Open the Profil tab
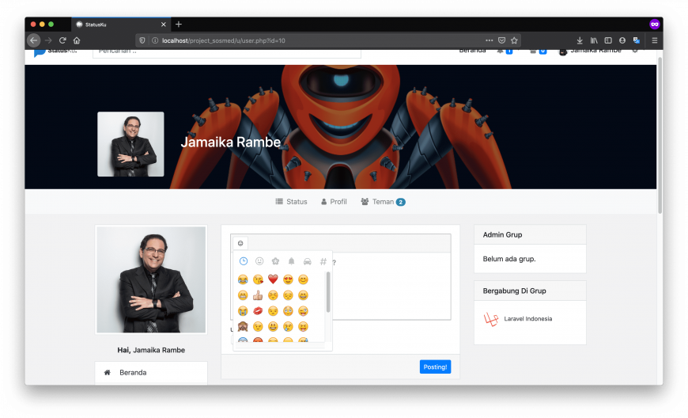This screenshot has height=418, width=688. (x=334, y=202)
